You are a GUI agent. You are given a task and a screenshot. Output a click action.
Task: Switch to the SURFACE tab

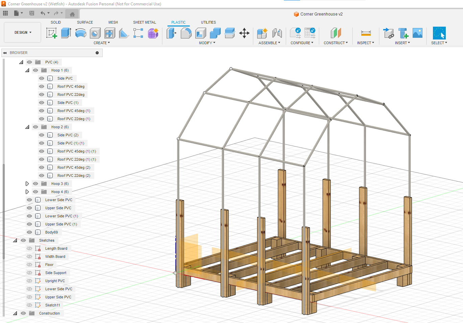[x=85, y=22]
